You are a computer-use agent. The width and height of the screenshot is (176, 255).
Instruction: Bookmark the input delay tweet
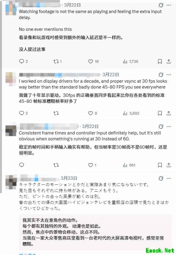(x=160, y=61)
